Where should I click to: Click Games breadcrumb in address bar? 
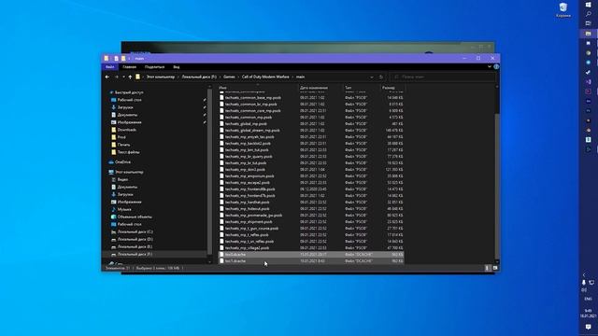pyautogui.click(x=229, y=77)
